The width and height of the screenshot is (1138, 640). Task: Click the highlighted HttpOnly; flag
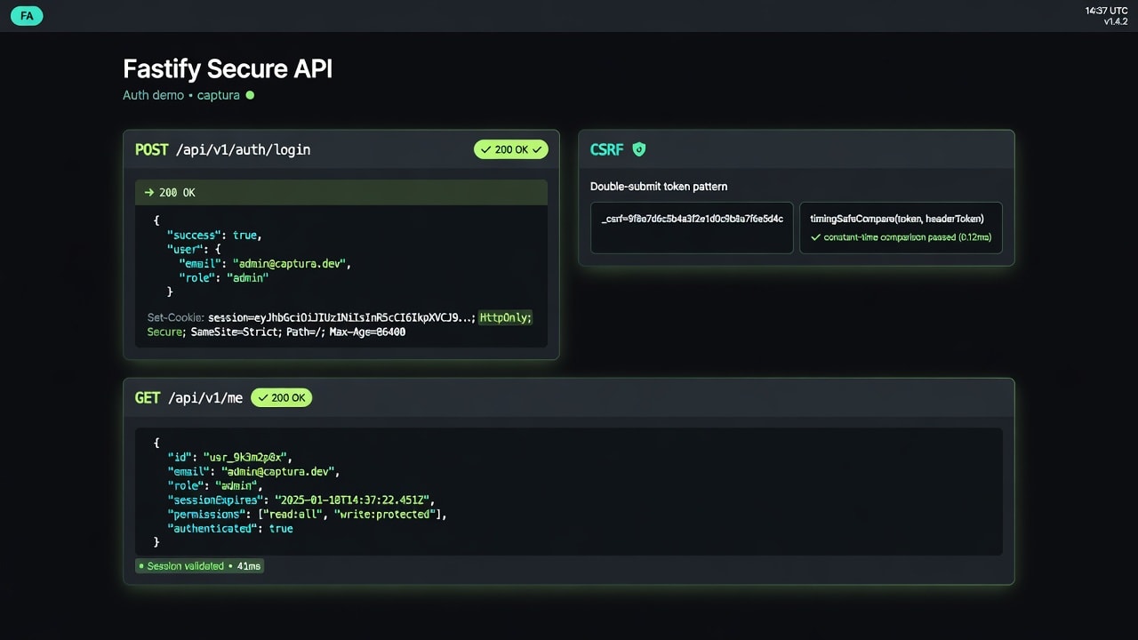click(x=505, y=317)
